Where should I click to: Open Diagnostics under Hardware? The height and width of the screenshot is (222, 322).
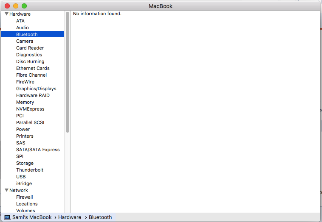tap(29, 55)
